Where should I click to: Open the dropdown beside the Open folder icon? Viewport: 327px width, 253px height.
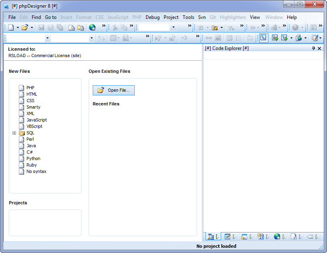coord(32,28)
